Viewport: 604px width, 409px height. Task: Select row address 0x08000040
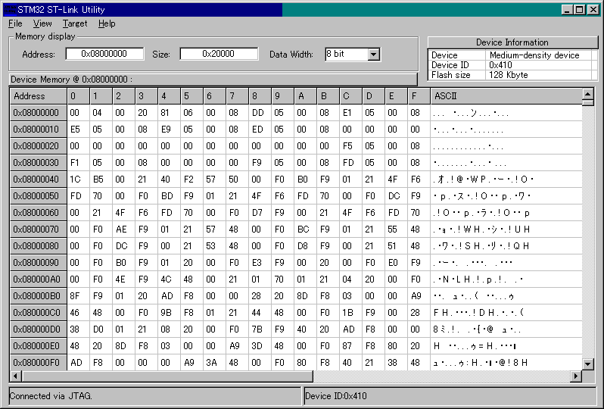38,180
